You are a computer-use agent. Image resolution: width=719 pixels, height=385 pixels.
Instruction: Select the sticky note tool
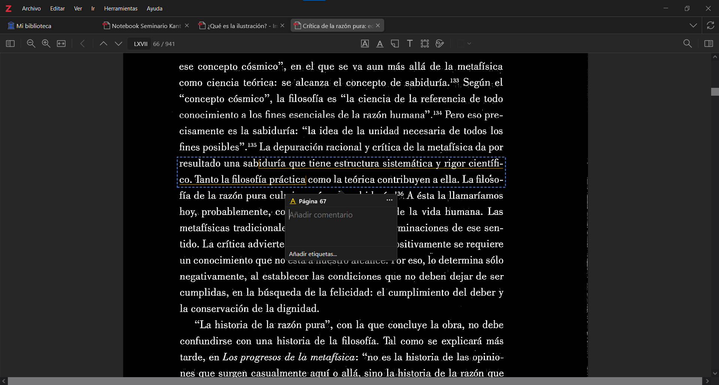[x=395, y=44]
